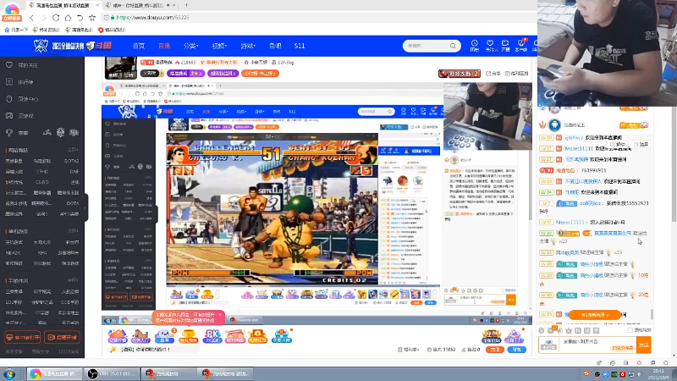The width and height of the screenshot is (677, 381).
Task: Click the start streaming orange sidebar button
Action: 62,337
